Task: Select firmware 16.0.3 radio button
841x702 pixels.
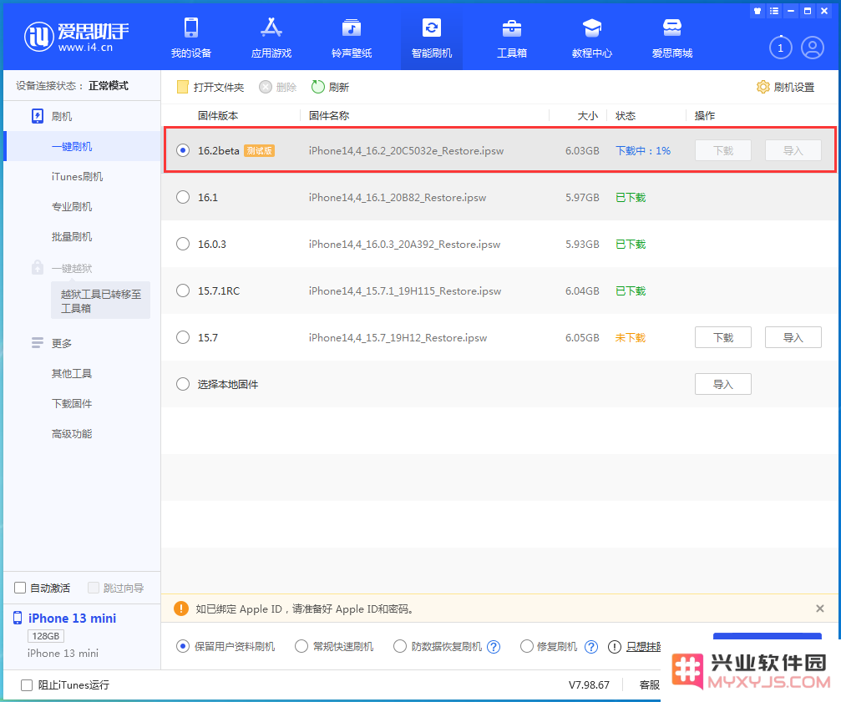Action: point(183,244)
